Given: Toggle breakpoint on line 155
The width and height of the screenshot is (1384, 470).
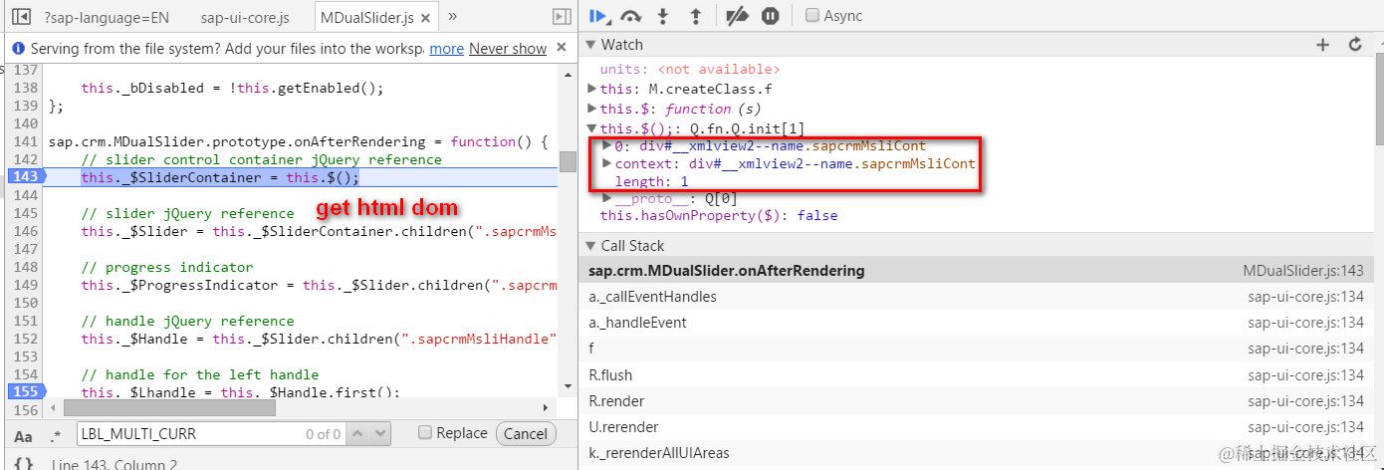Looking at the screenshot, I should point(24,392).
